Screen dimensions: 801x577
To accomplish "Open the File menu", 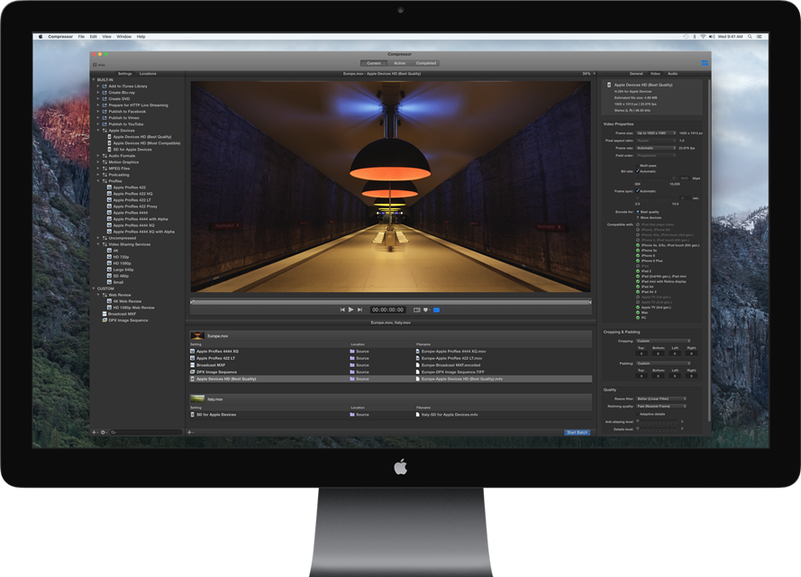I will point(81,37).
